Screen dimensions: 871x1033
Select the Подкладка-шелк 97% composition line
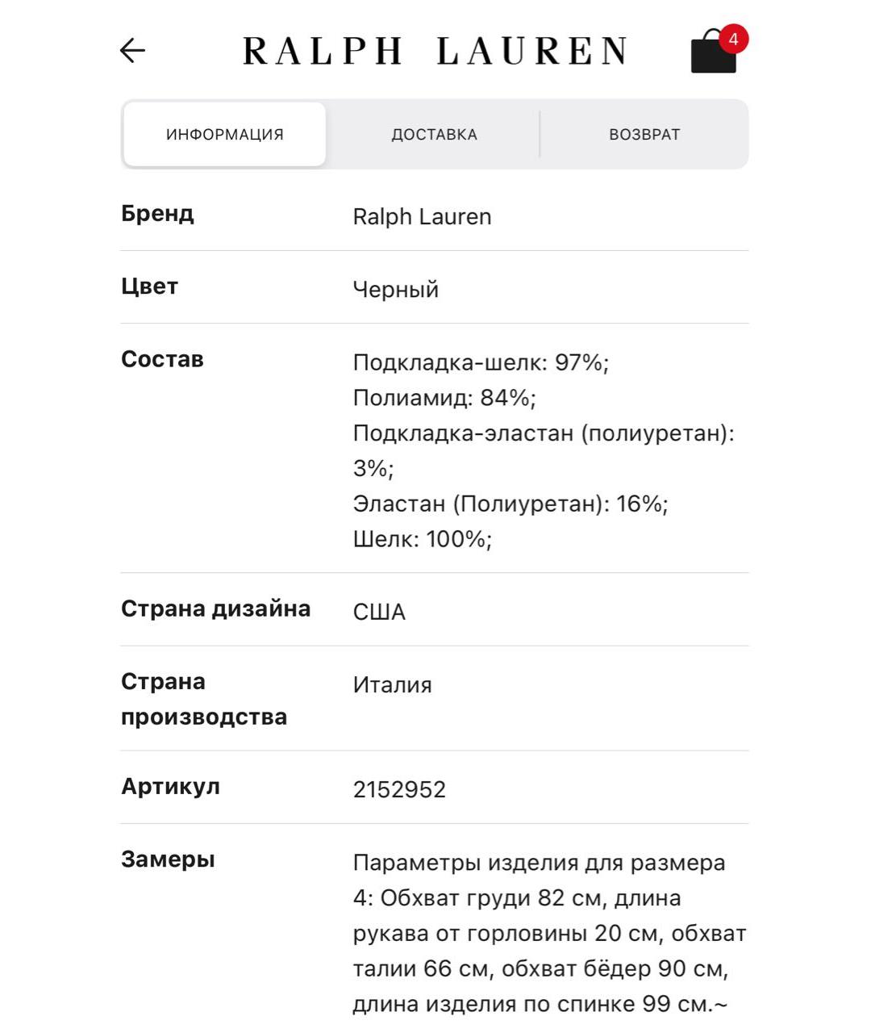coord(481,362)
